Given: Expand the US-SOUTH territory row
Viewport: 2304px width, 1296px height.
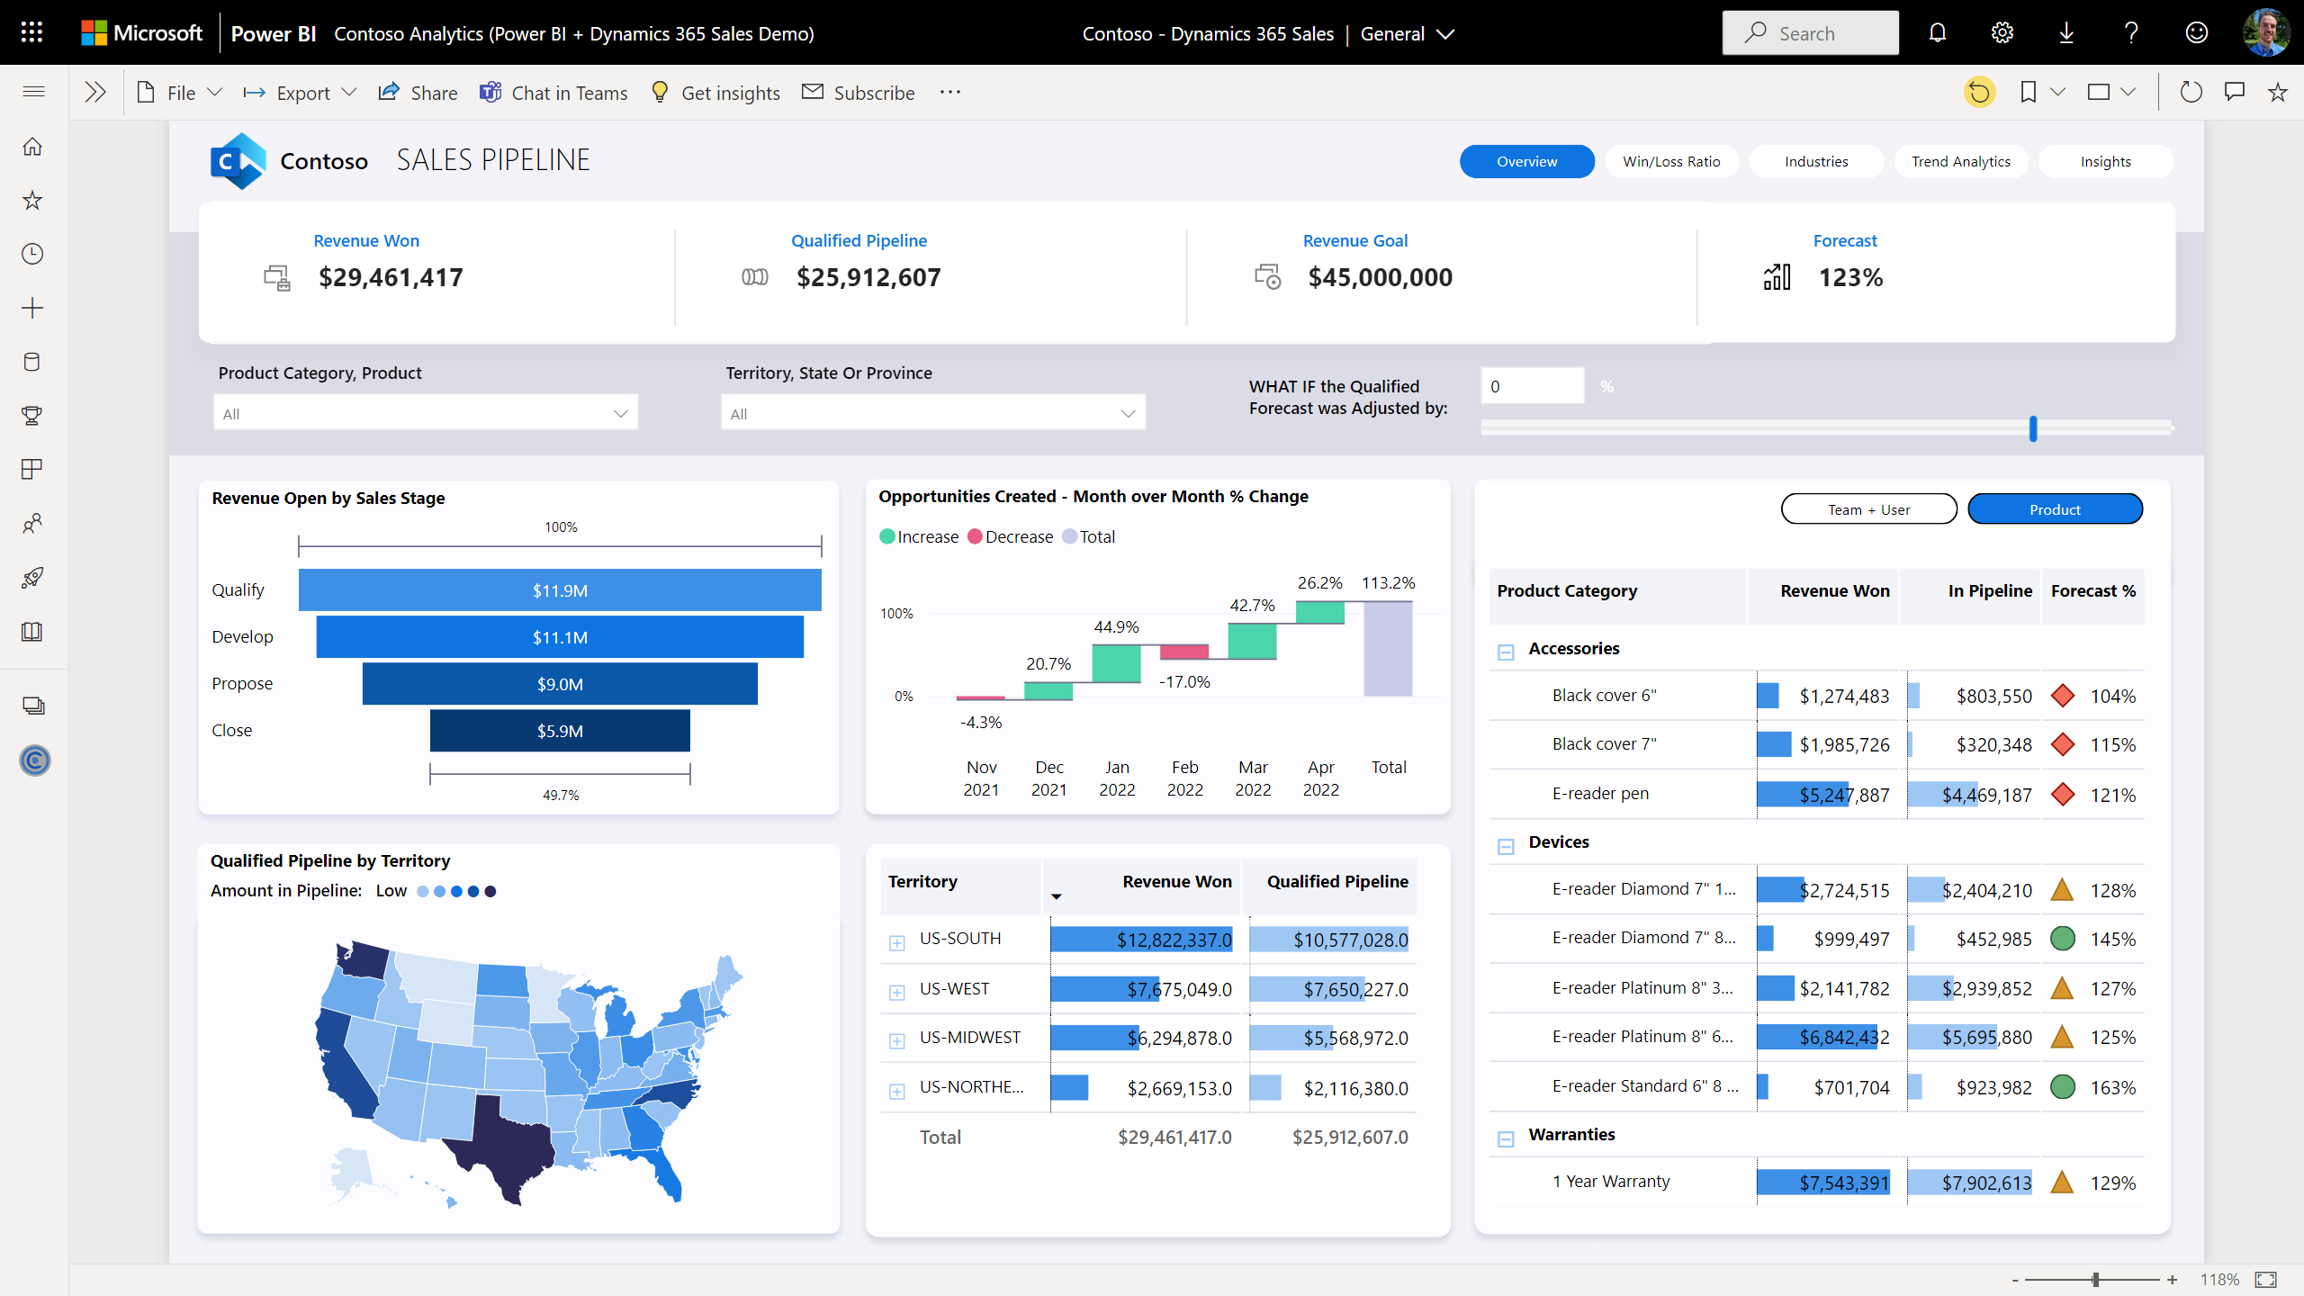Looking at the screenshot, I should tap(896, 942).
